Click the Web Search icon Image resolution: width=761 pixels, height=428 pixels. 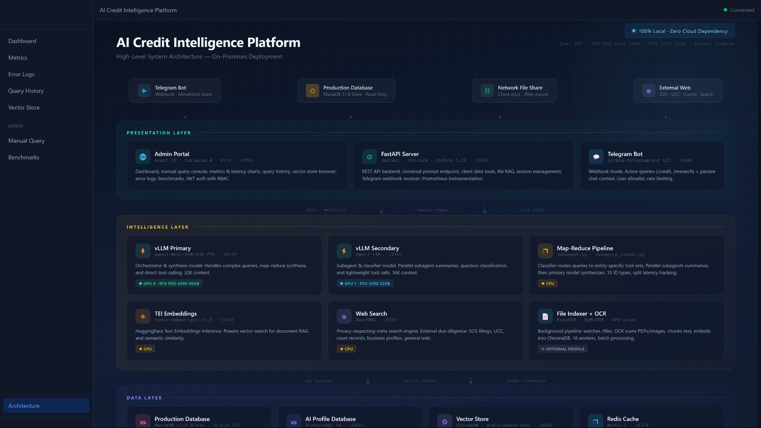point(344,317)
